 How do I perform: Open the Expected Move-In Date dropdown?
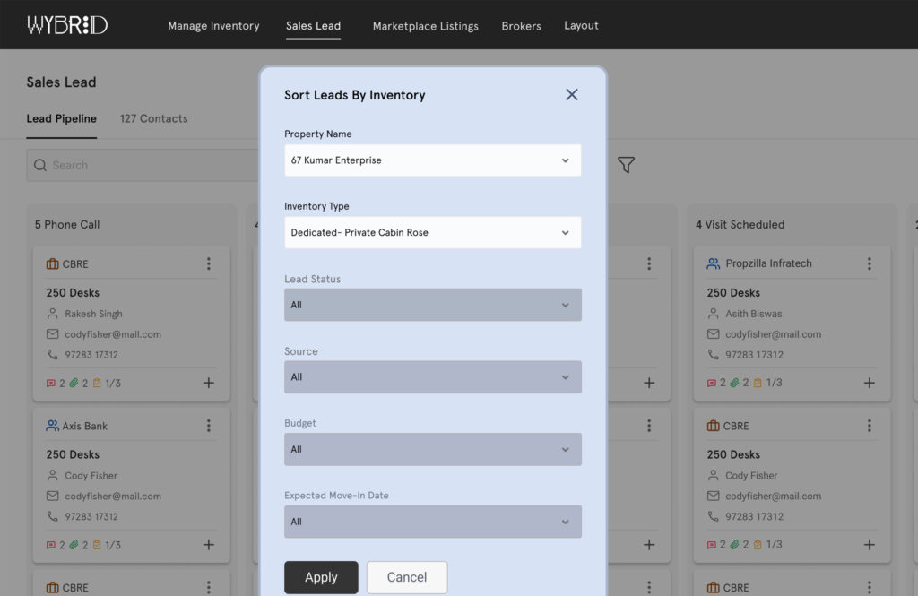432,522
